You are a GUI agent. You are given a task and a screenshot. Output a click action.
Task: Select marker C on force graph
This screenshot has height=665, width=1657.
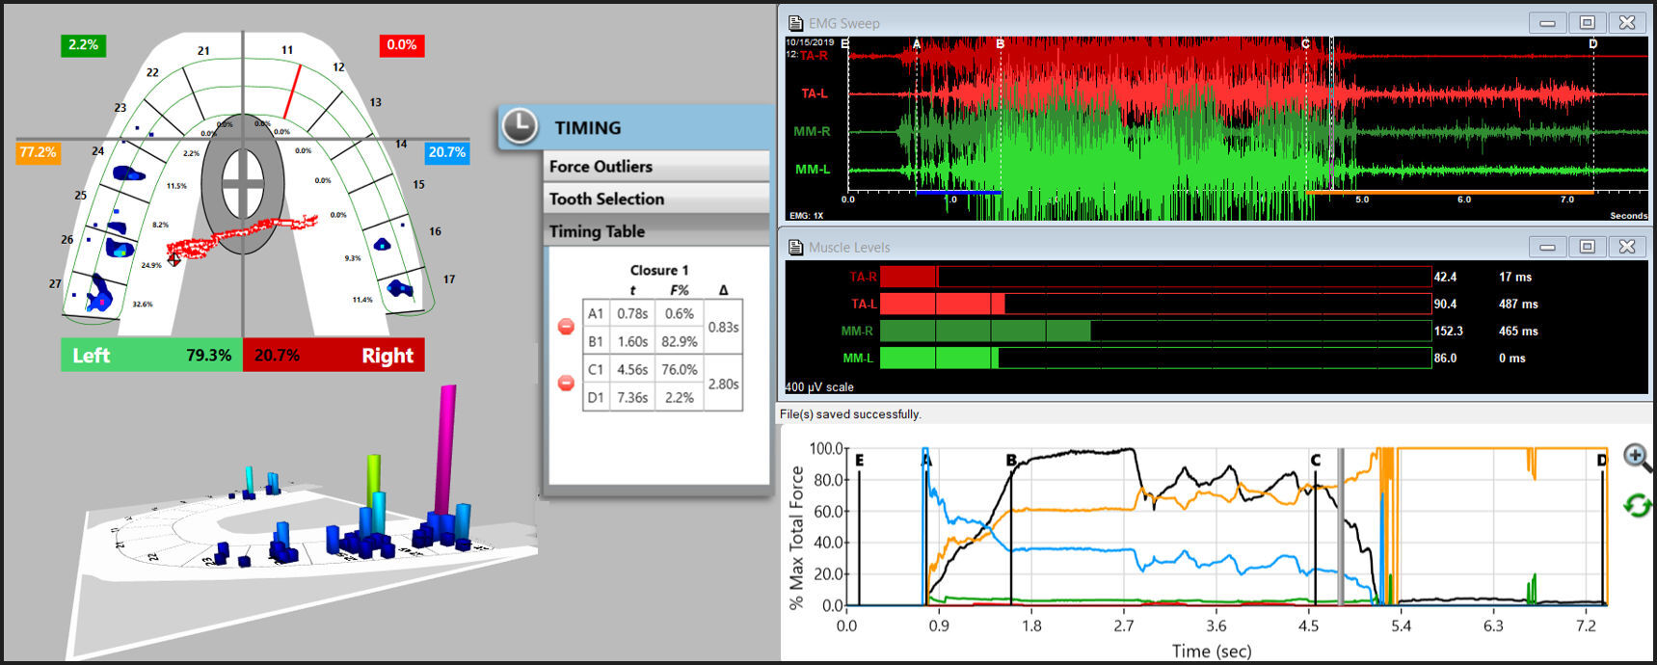pos(1316,461)
